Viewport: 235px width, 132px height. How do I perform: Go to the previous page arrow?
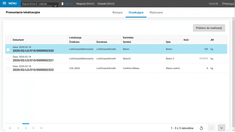pyautogui.click(x=18, y=128)
